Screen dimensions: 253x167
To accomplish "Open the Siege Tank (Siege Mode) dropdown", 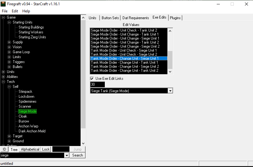I will [170, 91].
